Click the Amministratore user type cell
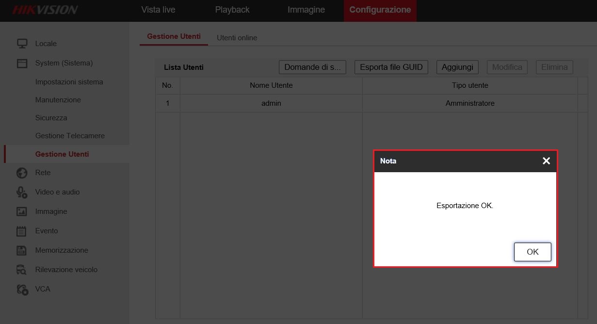Image resolution: width=597 pixels, height=324 pixels. pos(470,103)
